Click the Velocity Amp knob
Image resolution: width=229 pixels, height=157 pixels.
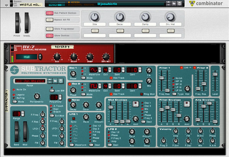tap(176, 131)
